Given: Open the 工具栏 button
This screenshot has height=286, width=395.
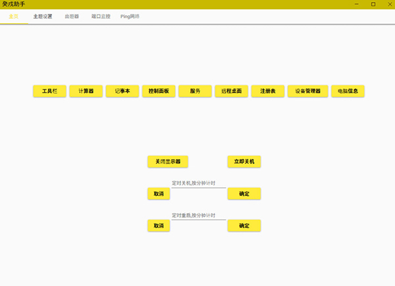Looking at the screenshot, I should pyautogui.click(x=49, y=91).
